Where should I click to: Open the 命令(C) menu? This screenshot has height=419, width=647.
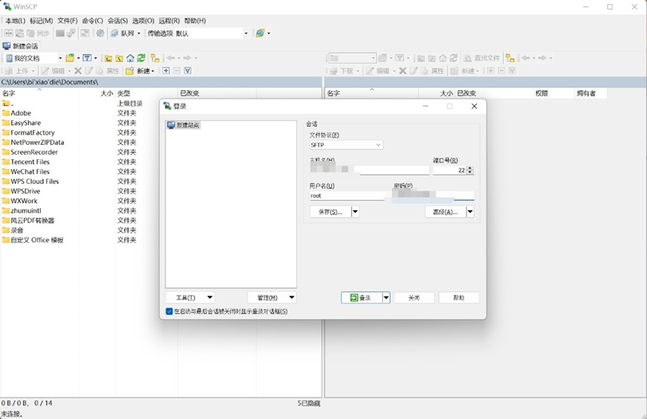(92, 21)
